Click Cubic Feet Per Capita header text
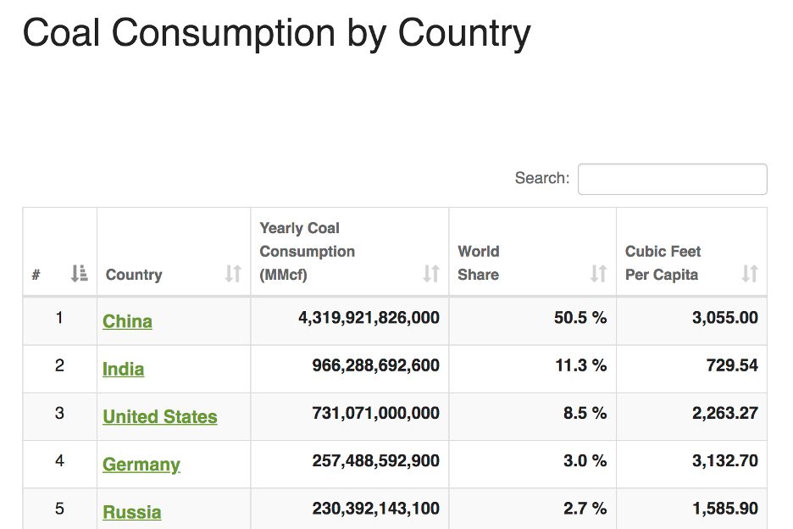The width and height of the screenshot is (793, 529). click(663, 263)
